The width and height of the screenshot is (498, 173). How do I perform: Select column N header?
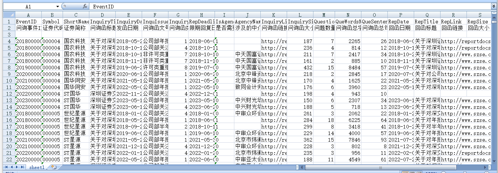(x=348, y=15)
